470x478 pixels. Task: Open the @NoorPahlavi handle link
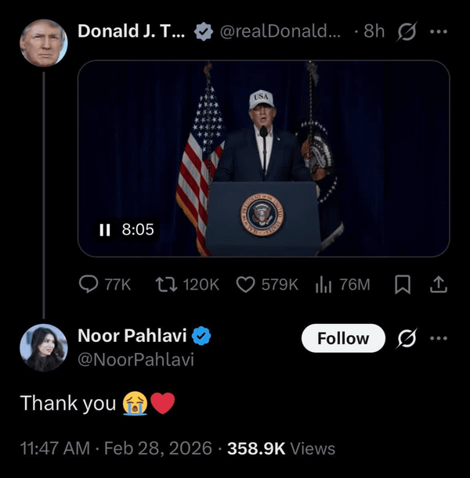click(136, 360)
